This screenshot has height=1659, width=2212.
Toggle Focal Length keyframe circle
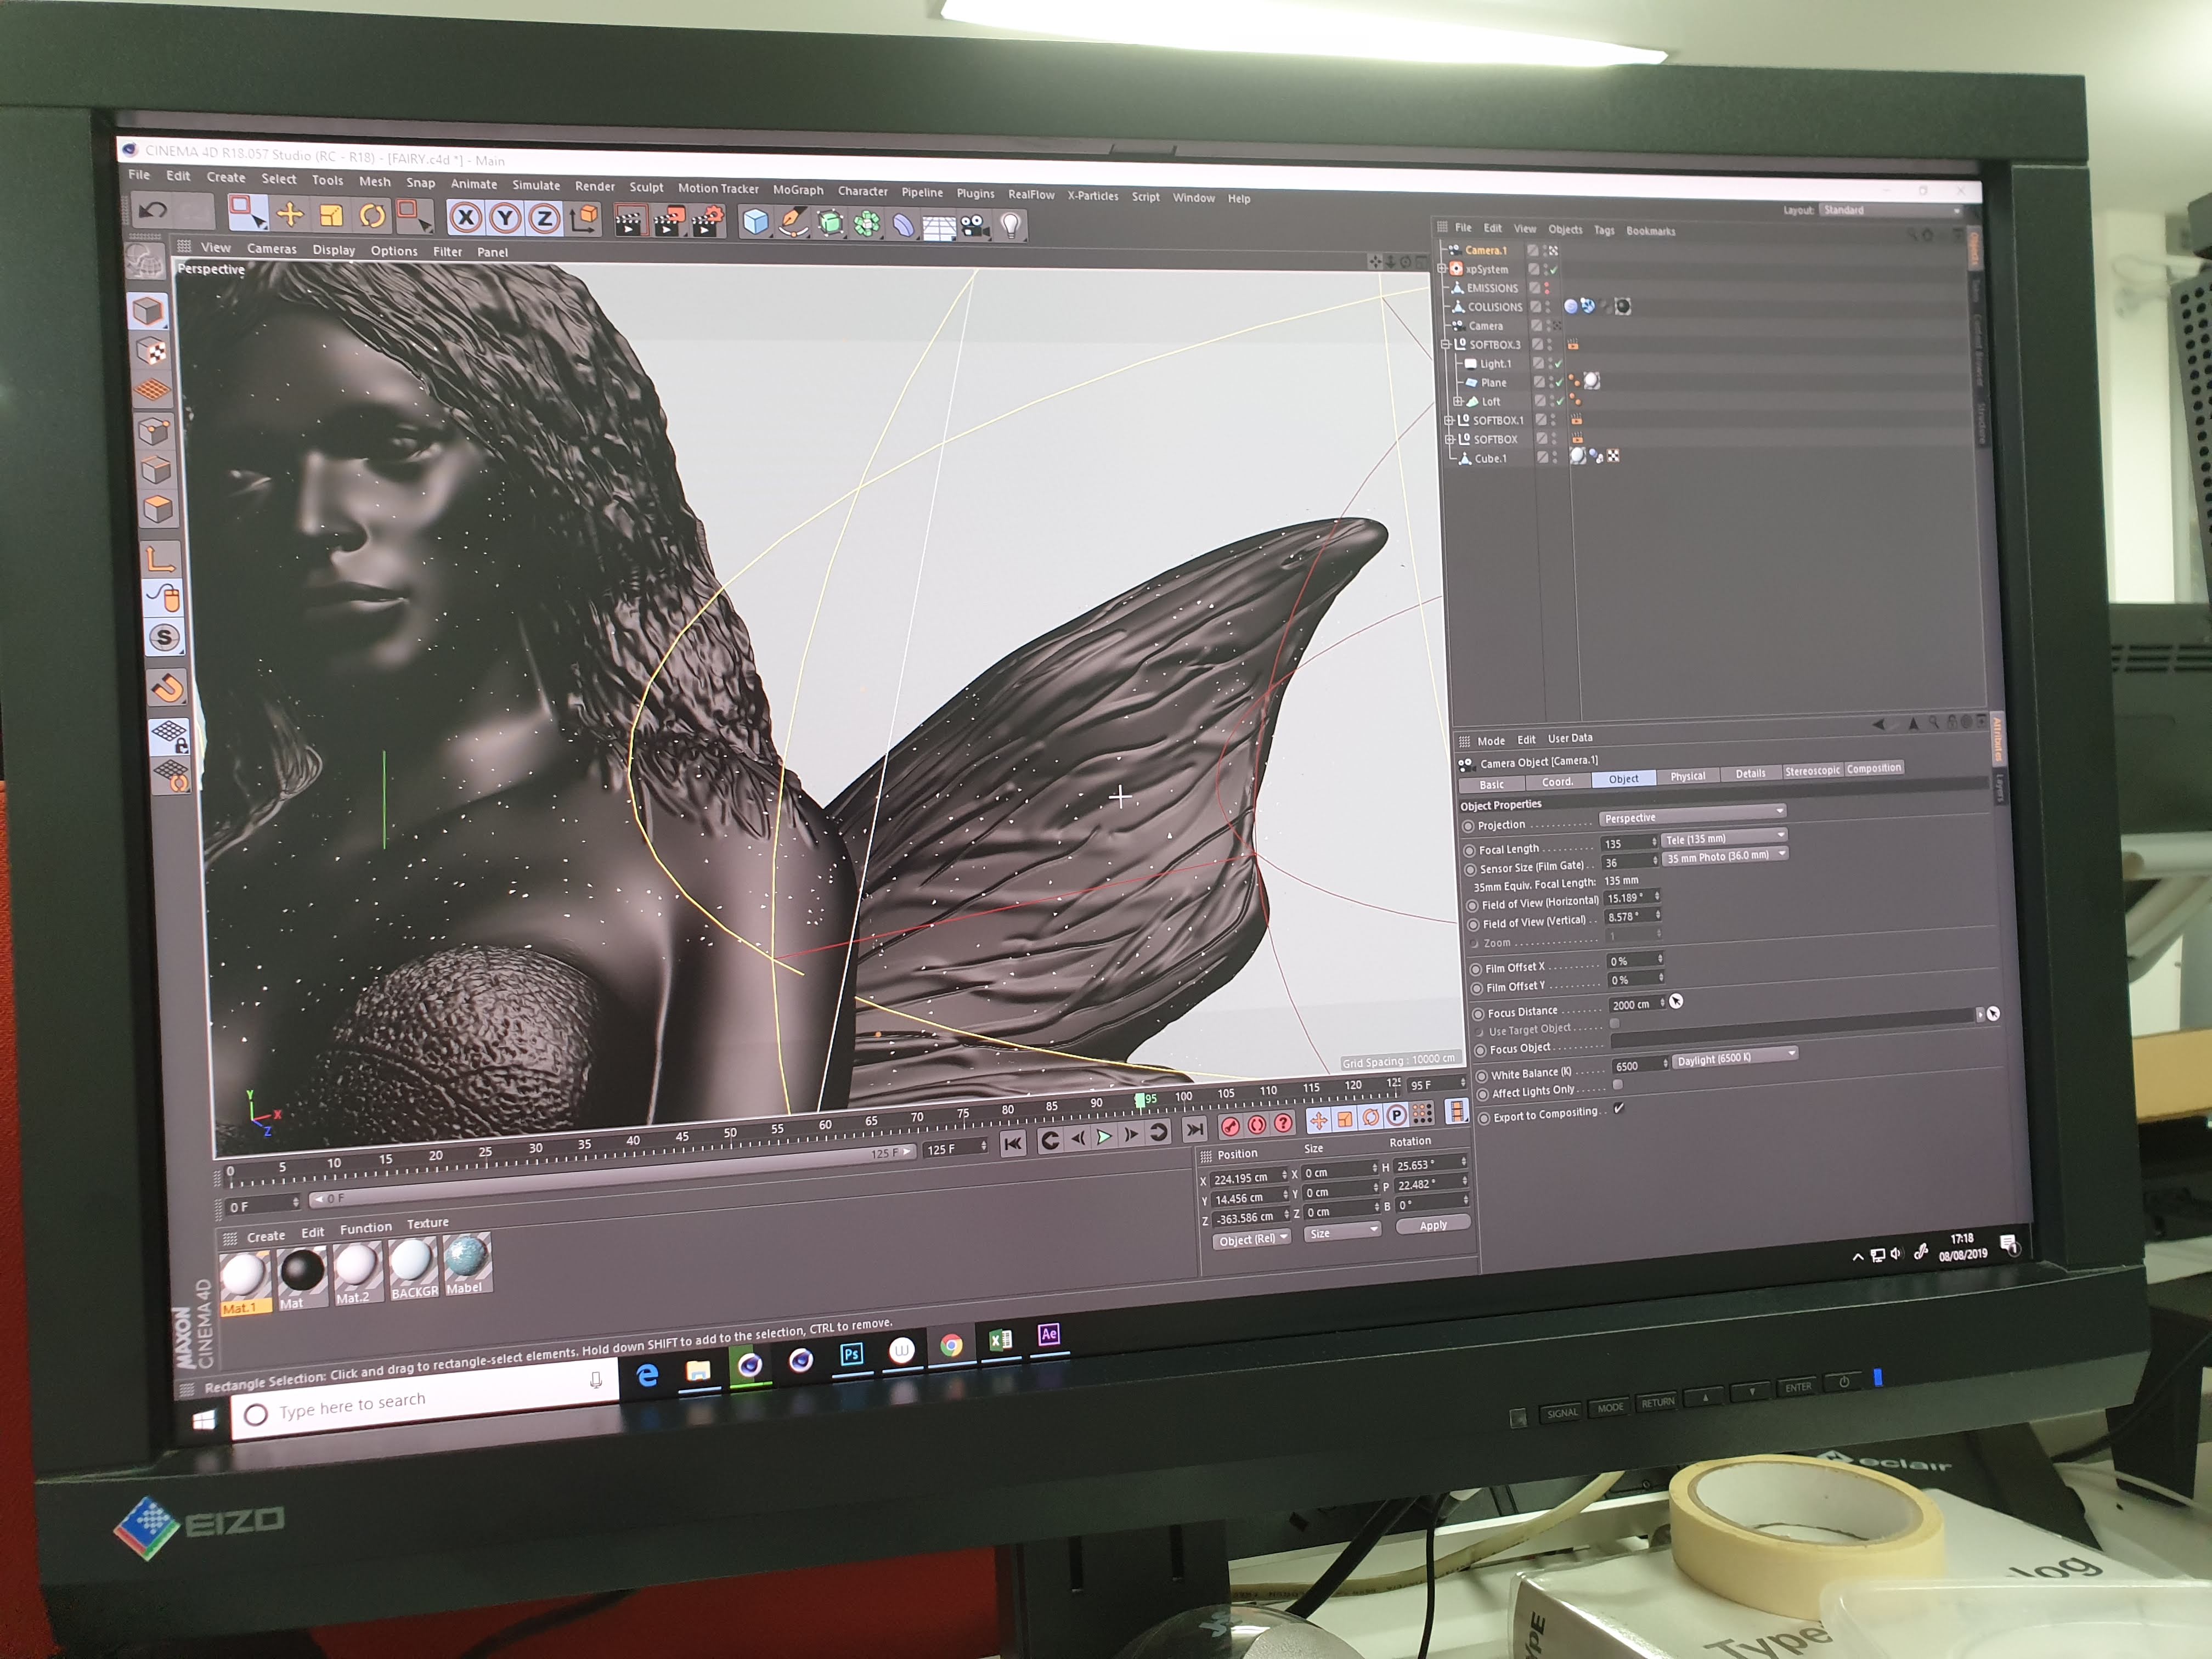(1469, 850)
